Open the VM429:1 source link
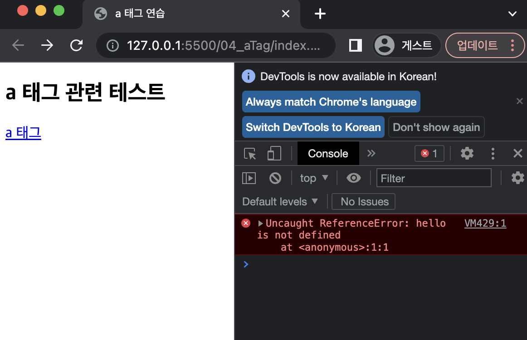 coord(485,223)
